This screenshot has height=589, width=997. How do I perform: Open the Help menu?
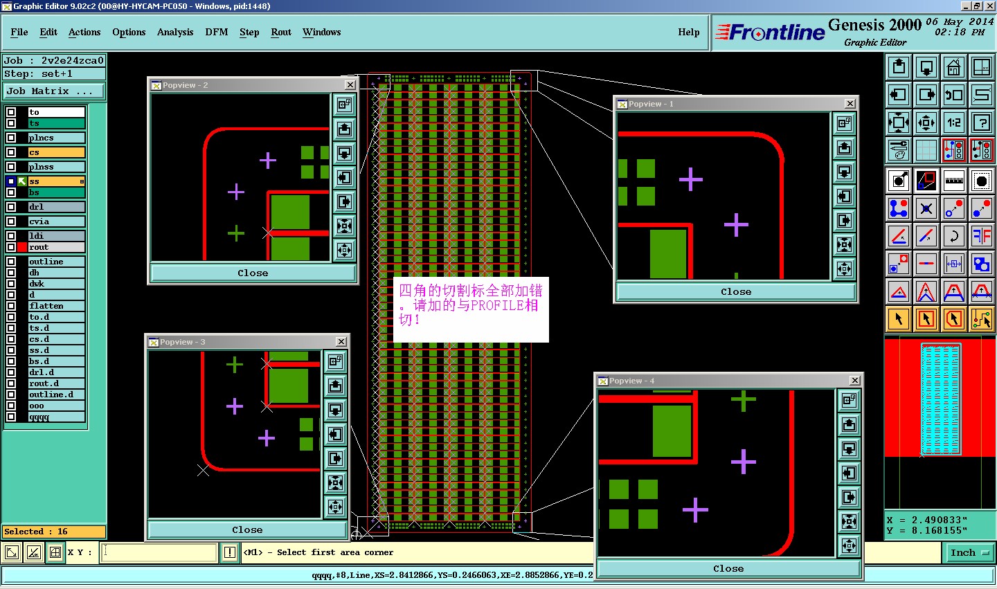coord(689,32)
